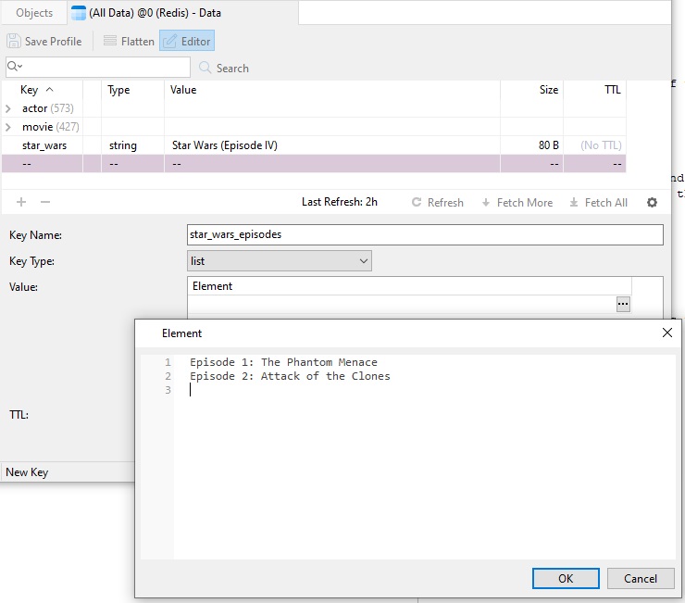Viewport: 685px width, 603px height.
Task: Click Fetch All
Action: click(599, 203)
